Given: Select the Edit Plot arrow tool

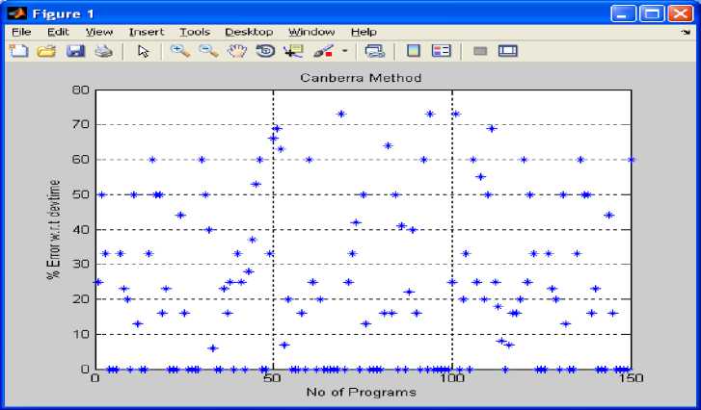Looking at the screenshot, I should (143, 51).
